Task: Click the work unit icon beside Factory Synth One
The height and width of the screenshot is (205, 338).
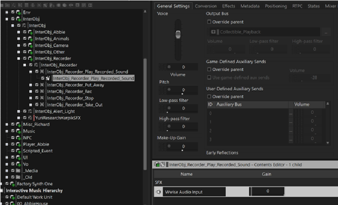Action: click(x=12, y=184)
